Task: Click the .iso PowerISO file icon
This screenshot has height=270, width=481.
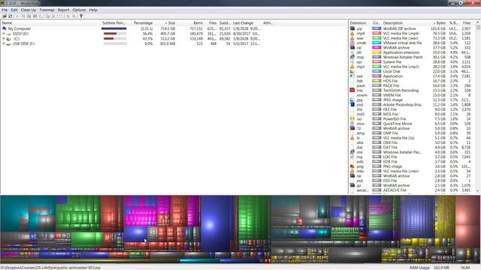Action: point(352,118)
